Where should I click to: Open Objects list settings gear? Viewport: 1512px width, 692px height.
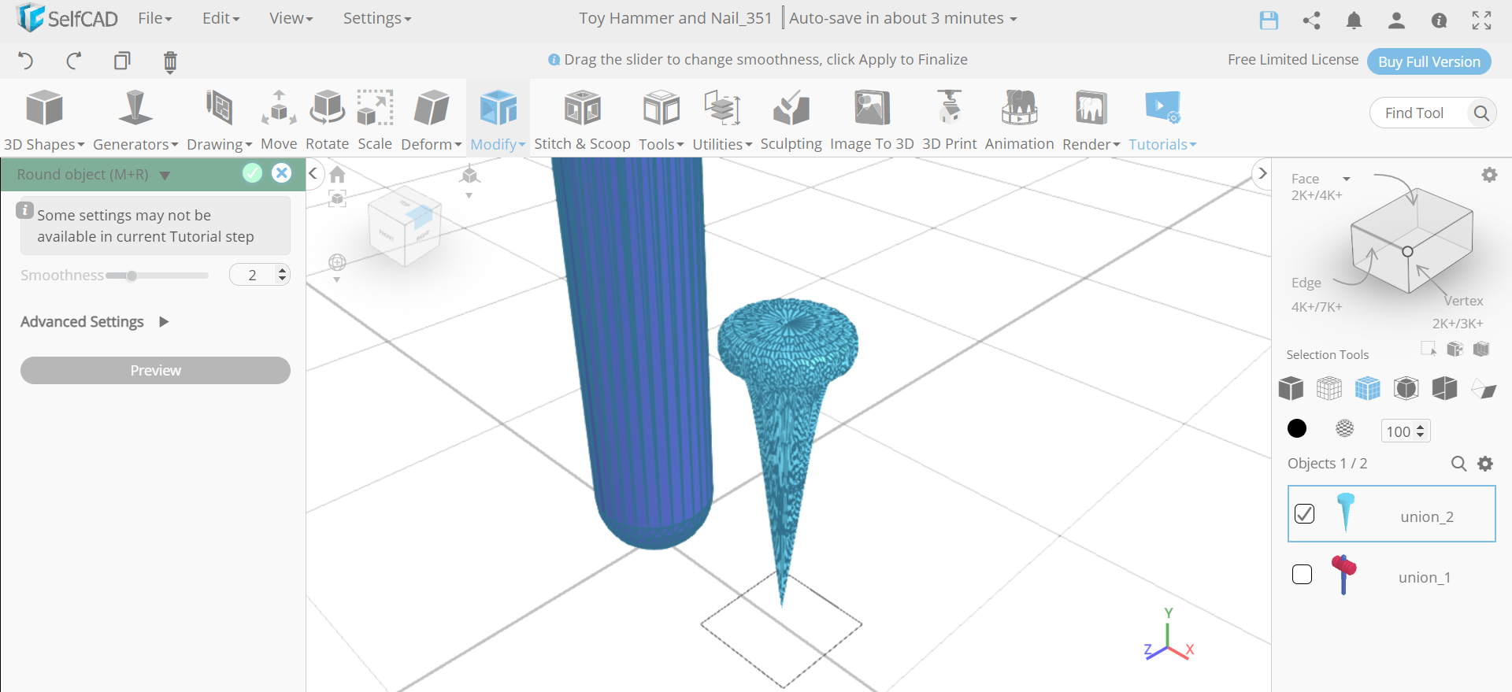click(1485, 464)
